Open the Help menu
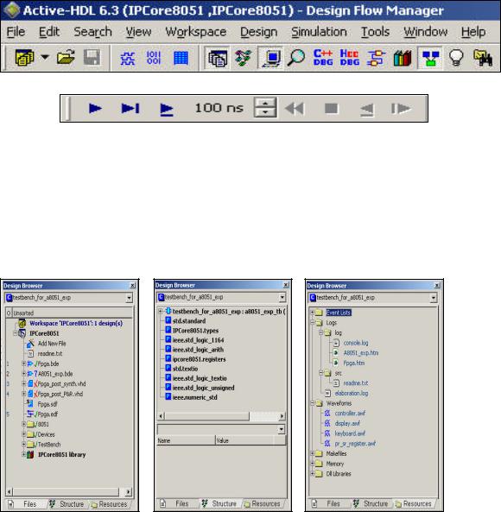501x512 pixels. pos(473,32)
